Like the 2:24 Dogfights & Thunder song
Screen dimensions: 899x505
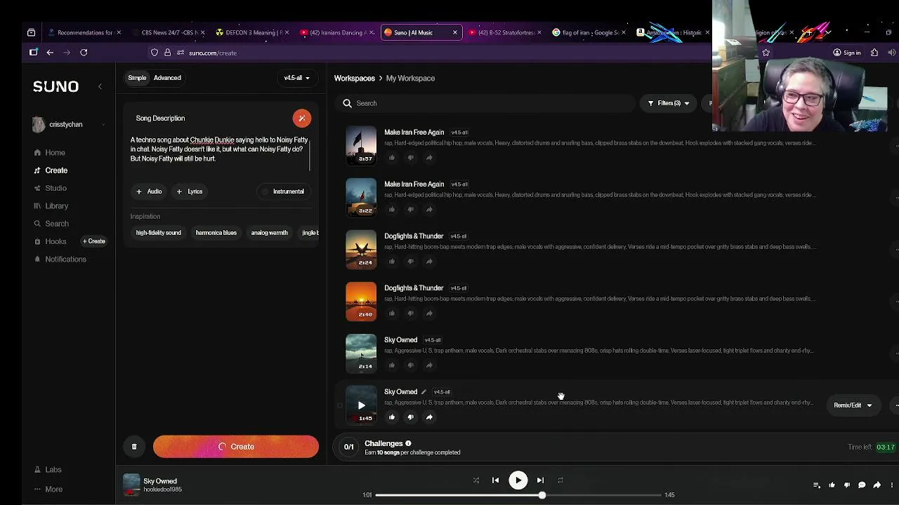tap(392, 262)
